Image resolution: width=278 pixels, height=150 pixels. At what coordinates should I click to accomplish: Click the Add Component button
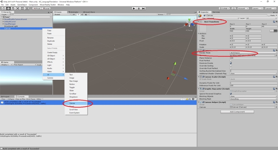pos(237,112)
